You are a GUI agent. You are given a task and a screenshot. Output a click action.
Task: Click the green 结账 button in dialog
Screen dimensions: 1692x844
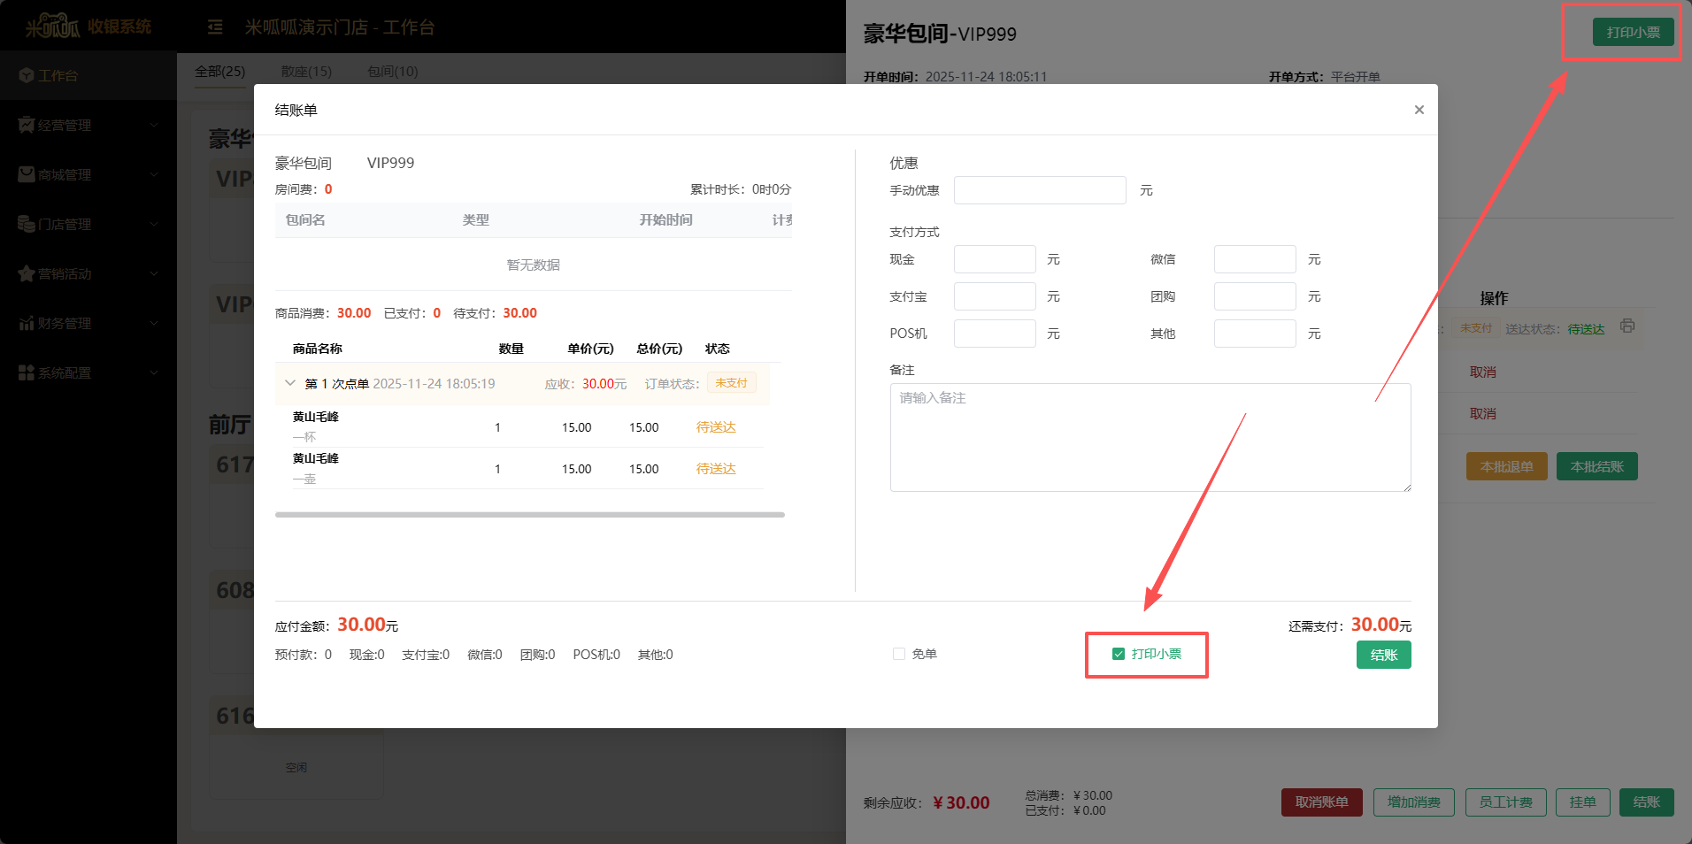coord(1383,655)
